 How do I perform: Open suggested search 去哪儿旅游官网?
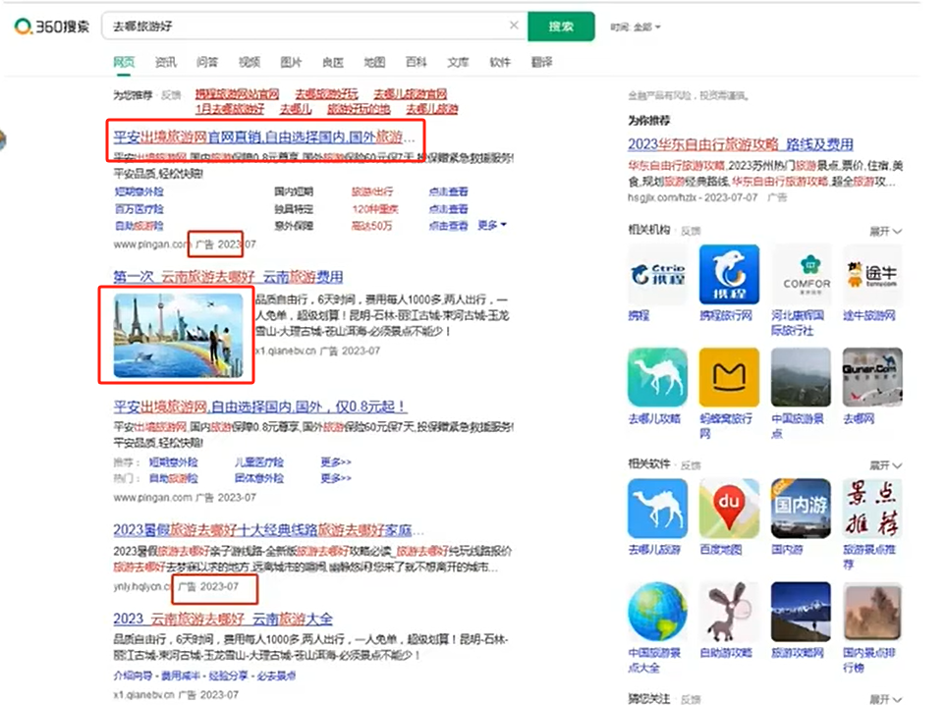[x=410, y=93]
